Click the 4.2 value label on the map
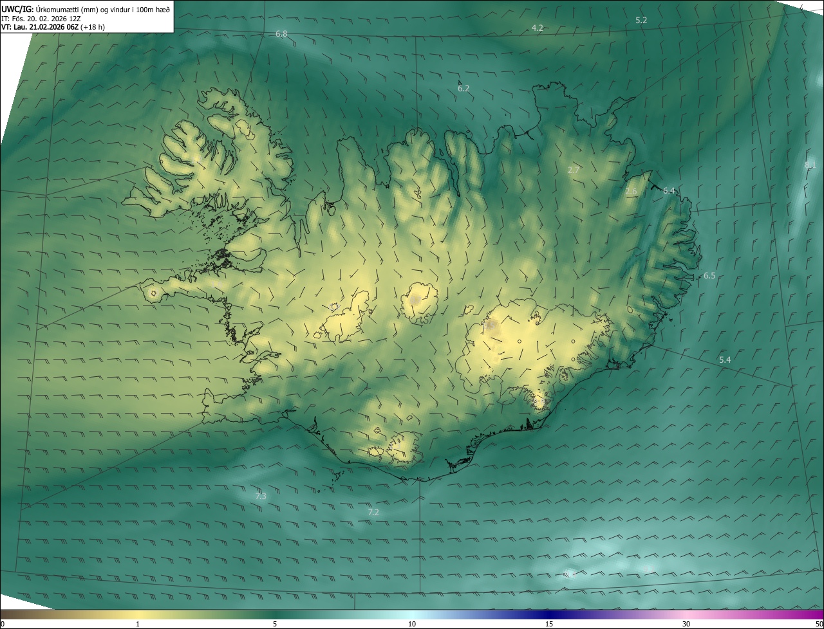This screenshot has height=629, width=824. pyautogui.click(x=538, y=28)
